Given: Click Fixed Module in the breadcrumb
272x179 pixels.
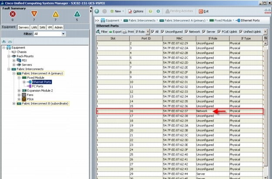Looking at the screenshot, I should pyautogui.click(x=223, y=20).
